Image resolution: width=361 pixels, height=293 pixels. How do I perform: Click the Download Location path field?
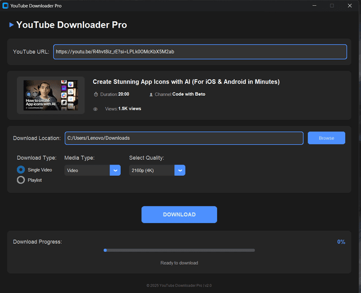184,138
